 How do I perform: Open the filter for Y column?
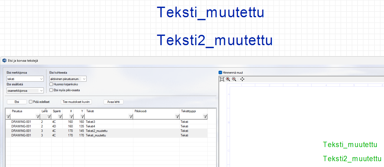[x=83, y=117]
